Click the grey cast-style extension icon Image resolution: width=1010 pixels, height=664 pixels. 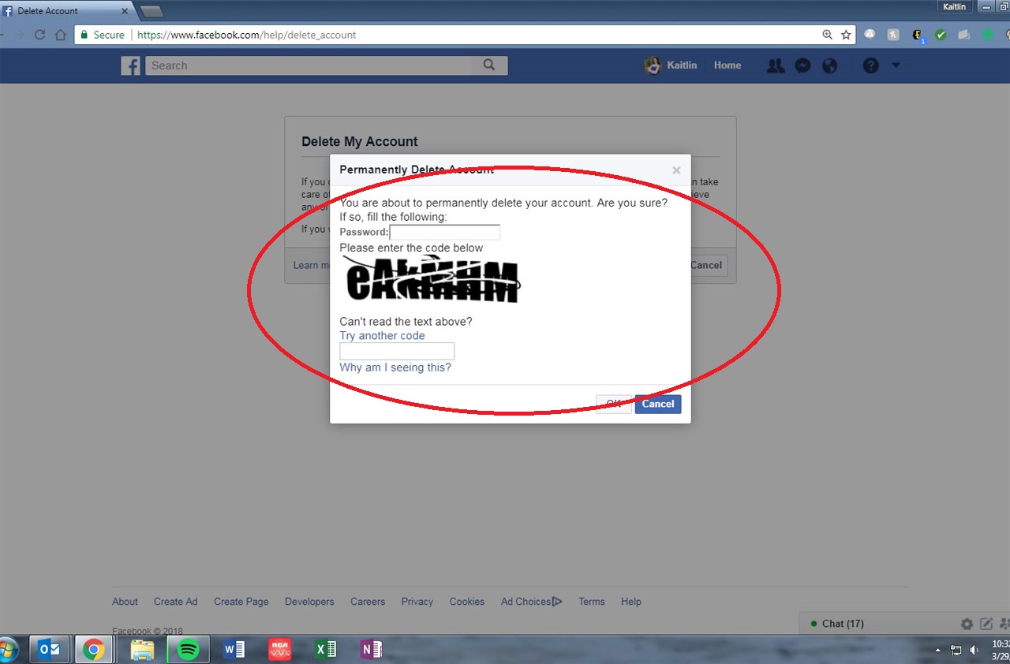[963, 35]
